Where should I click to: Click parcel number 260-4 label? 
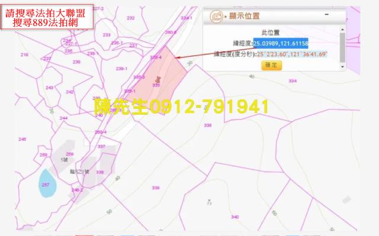[x=101, y=132]
